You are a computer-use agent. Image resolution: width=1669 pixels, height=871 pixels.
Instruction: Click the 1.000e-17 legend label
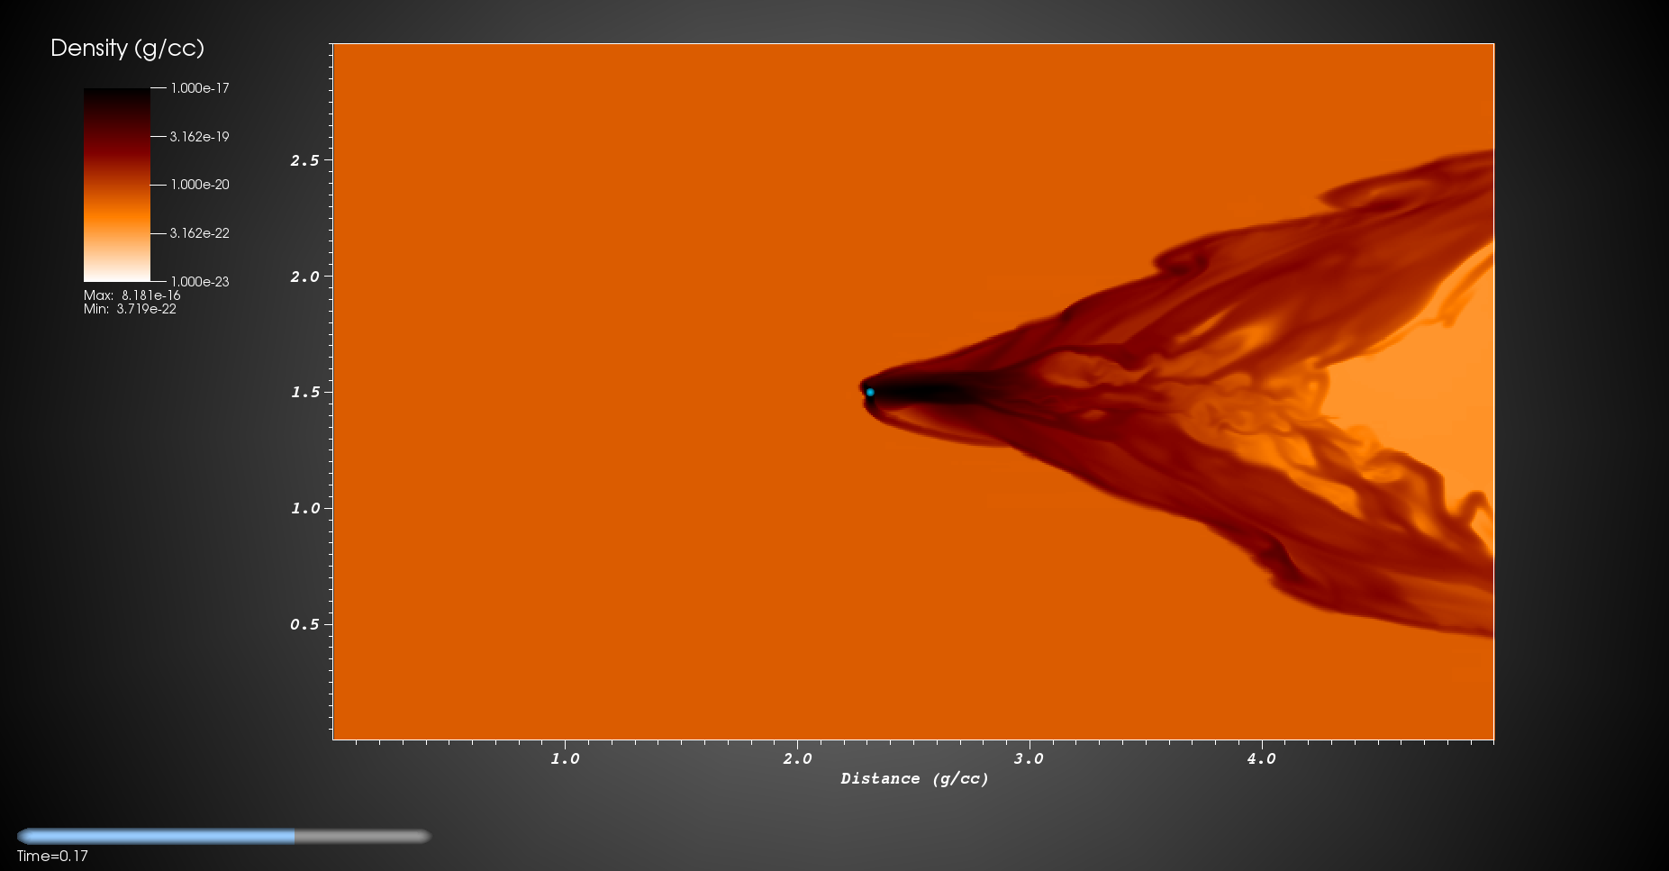[x=200, y=88]
